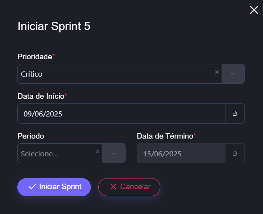Open the Prioridade field showing Crítico

coord(115,74)
